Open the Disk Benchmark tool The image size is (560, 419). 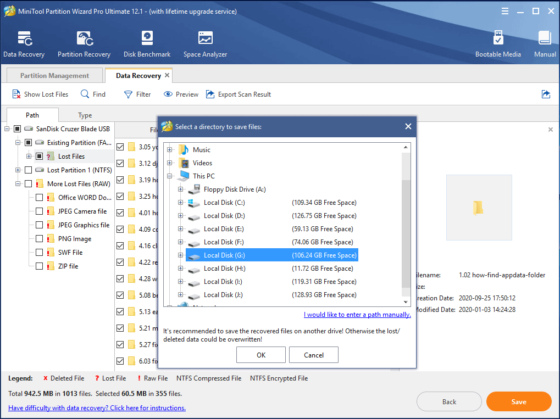(147, 44)
